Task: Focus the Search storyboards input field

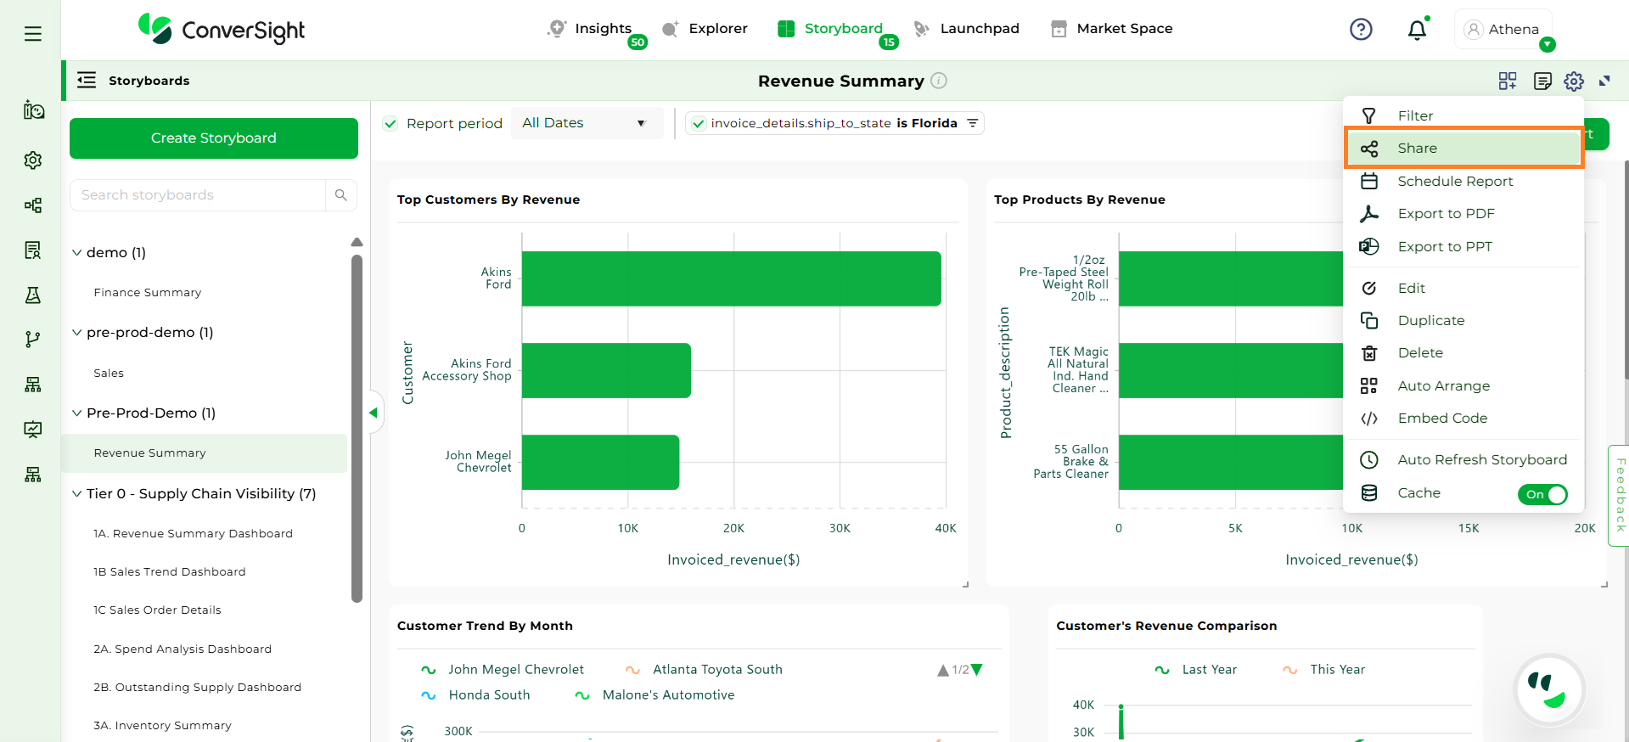Action: pos(199,195)
